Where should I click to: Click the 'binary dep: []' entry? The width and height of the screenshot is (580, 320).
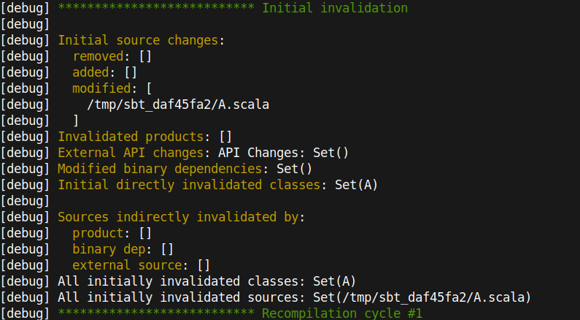click(x=123, y=249)
